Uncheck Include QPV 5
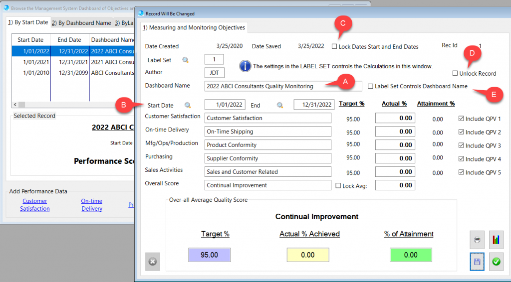The height and width of the screenshot is (282, 511). [461, 172]
